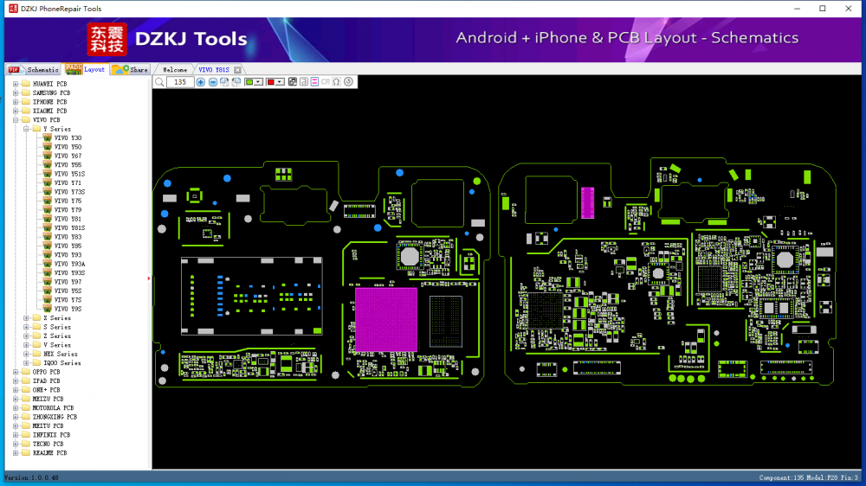Click the small magenta connector on right board
The image size is (866, 486).
click(588, 202)
